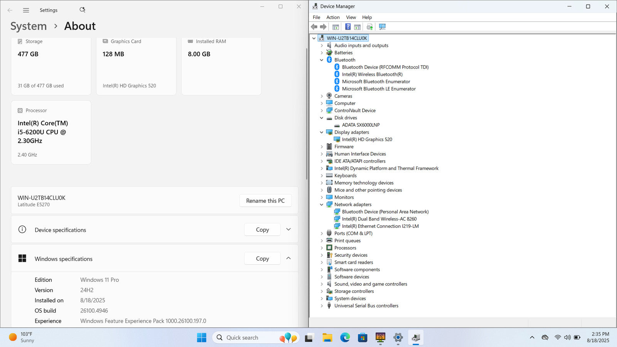617x347 pixels.
Task: Click the Firmware category icon
Action: (x=329, y=147)
